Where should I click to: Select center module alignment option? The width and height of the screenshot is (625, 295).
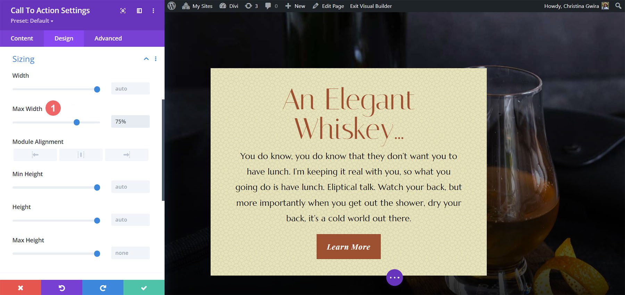[x=81, y=155]
